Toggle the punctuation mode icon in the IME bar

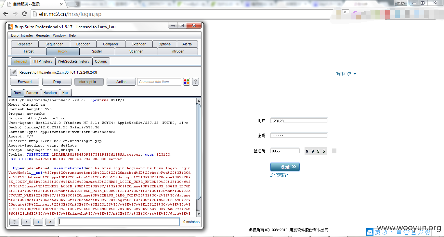pyautogui.click(x=392, y=233)
